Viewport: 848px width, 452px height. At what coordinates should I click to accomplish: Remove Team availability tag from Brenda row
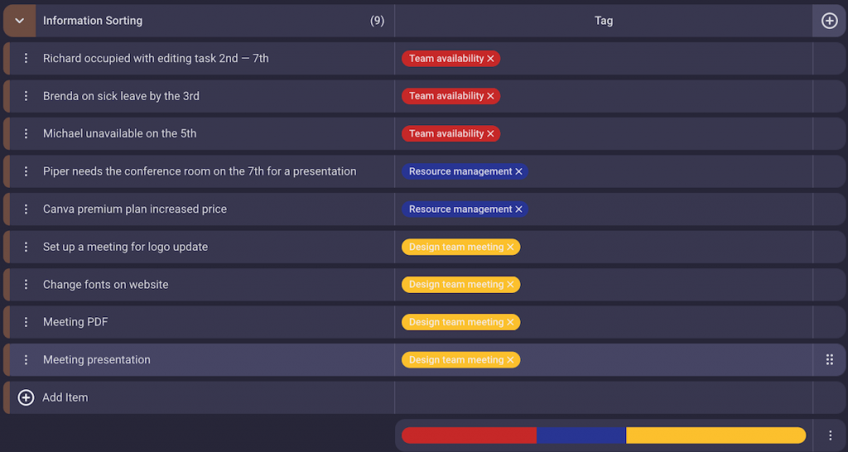[x=491, y=96]
